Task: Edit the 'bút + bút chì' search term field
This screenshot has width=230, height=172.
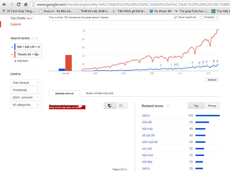Action: click(x=29, y=47)
